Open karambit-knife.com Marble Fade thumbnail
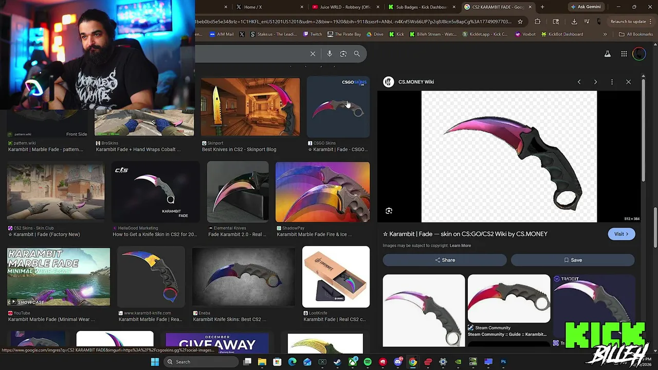Viewport: 658px width, 370px height. (151, 277)
